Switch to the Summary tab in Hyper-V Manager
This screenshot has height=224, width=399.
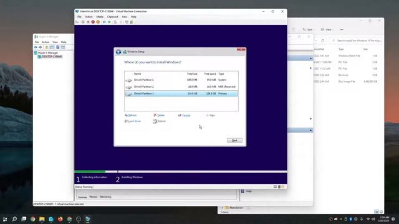point(82,197)
